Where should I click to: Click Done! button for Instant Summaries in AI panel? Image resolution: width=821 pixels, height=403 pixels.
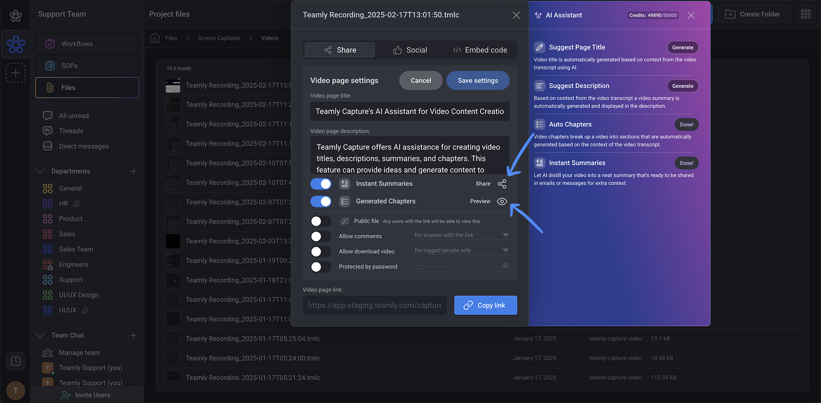pyautogui.click(x=687, y=163)
